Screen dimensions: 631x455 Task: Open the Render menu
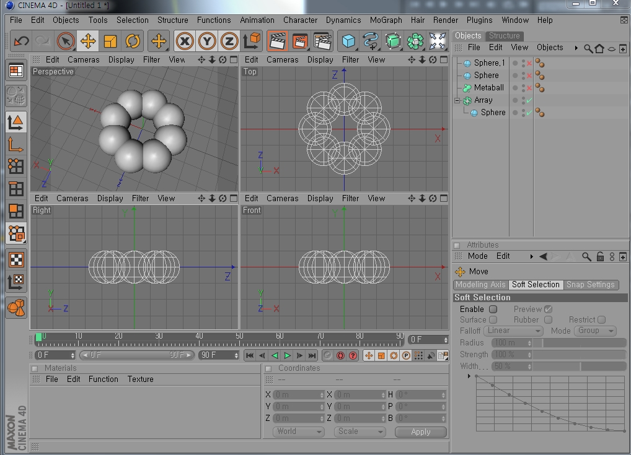pos(446,20)
